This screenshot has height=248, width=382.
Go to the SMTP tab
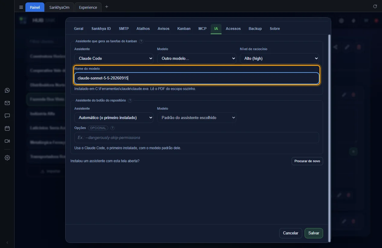pyautogui.click(x=124, y=29)
